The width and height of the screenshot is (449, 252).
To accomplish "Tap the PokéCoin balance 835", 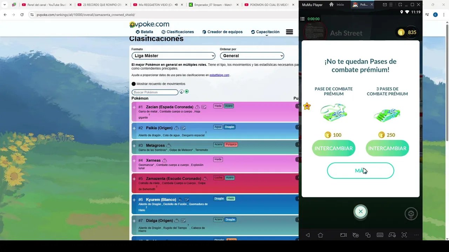I will pyautogui.click(x=407, y=32).
